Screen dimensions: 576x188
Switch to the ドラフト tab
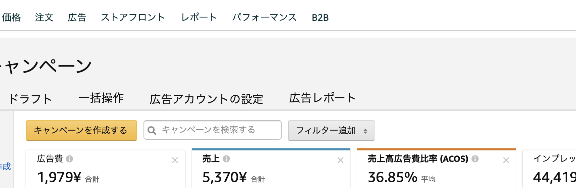30,99
